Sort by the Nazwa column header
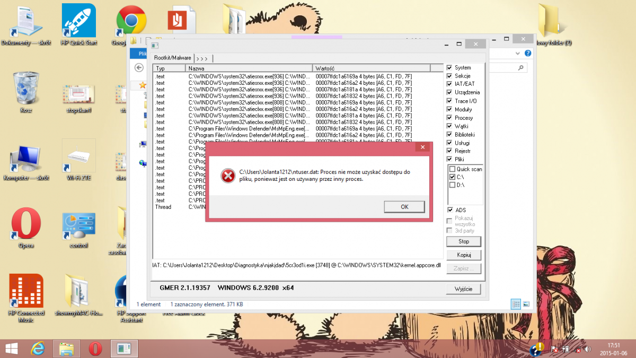 pyautogui.click(x=249, y=68)
